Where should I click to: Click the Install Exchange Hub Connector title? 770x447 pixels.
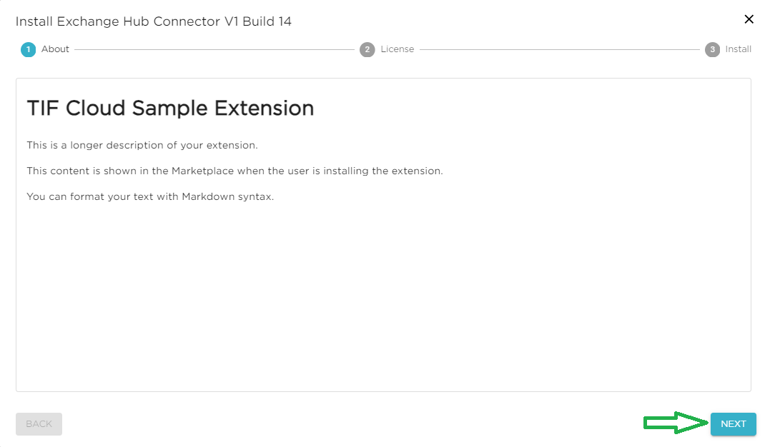pyautogui.click(x=153, y=21)
